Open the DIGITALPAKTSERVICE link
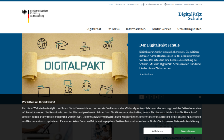Screen dimensions: 224x140 point(193,4)
